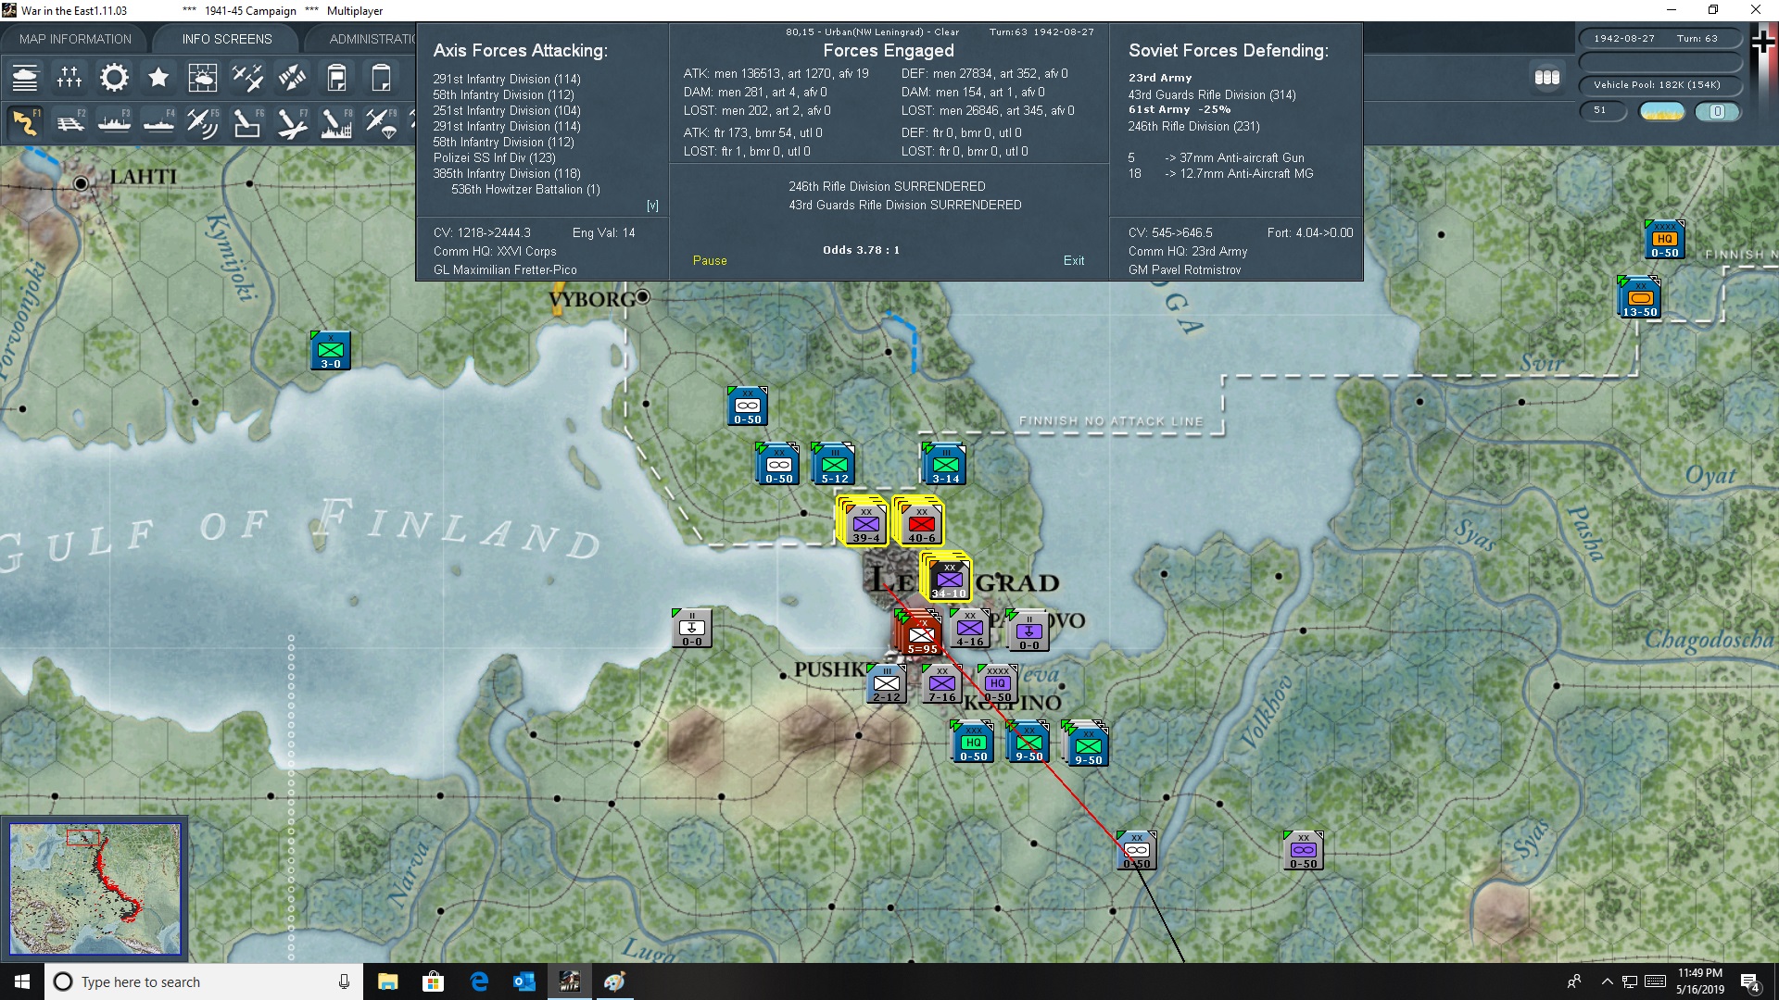Open the air doctrine planes icon
The height and width of the screenshot is (1000, 1779).
coord(247,78)
